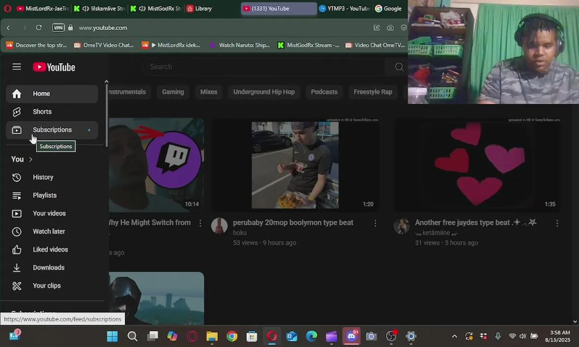The width and height of the screenshot is (579, 347).
Task: Select the Underground Hip Hop chip
Action: tap(264, 92)
